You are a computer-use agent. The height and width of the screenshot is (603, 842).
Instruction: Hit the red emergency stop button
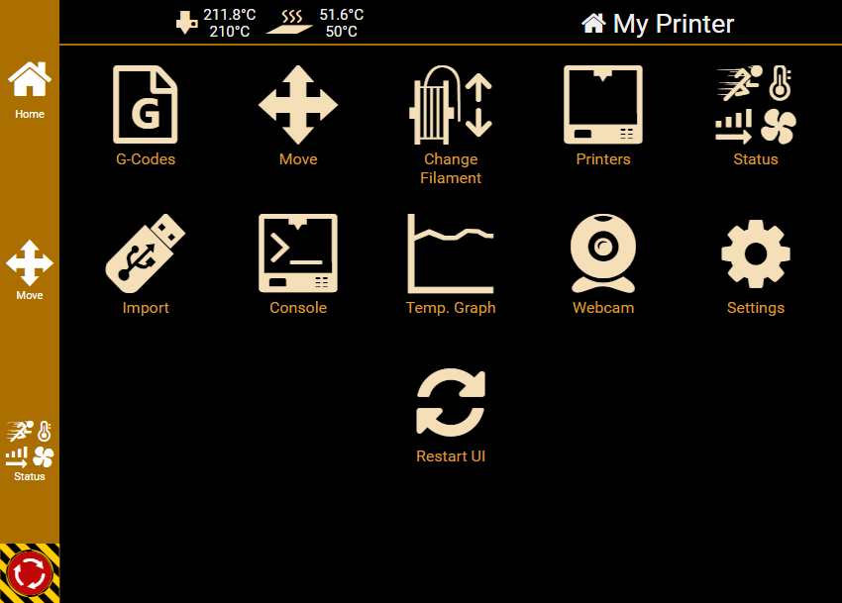(x=30, y=573)
